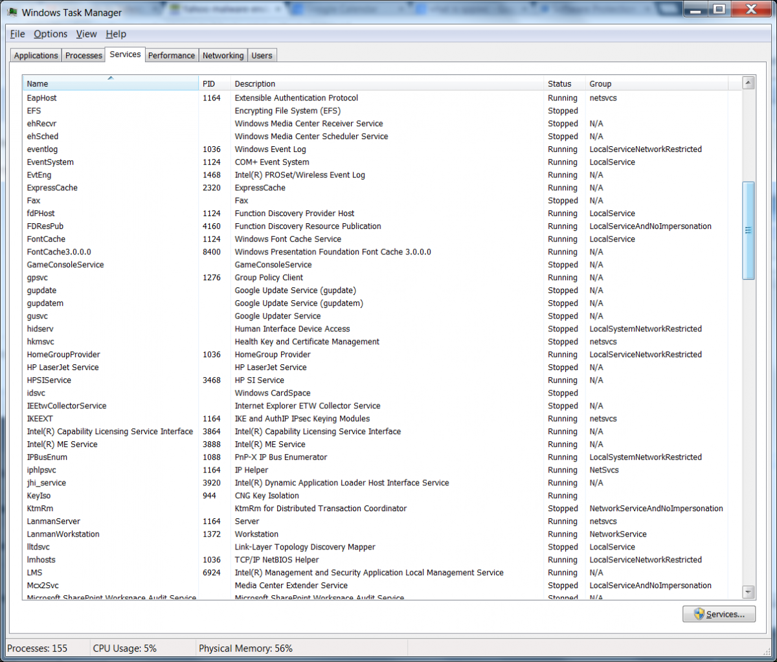This screenshot has width=777, height=662.
Task: Select the FontCache3.0.0.0 service row
Action: tap(382, 252)
